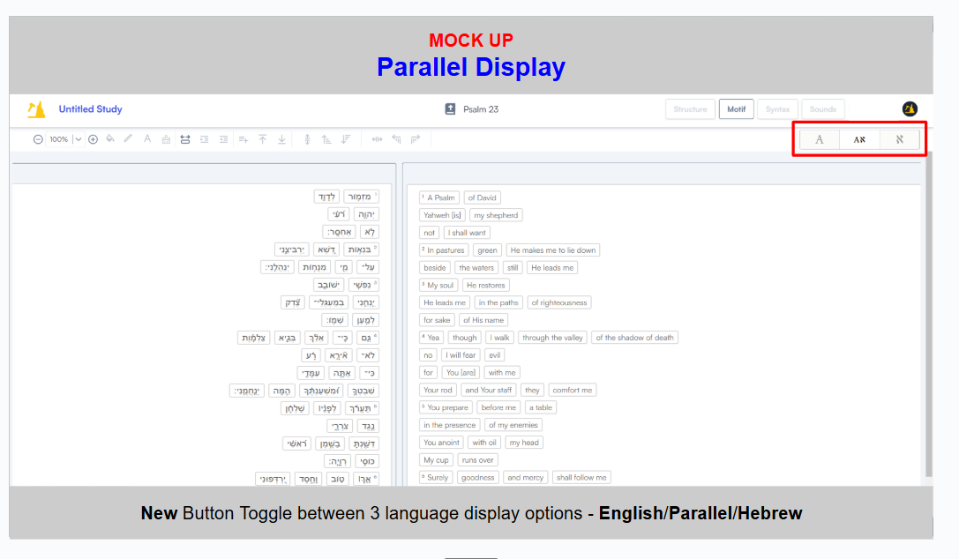The image size is (959, 559).
Task: Switch to Hebrew-only display mode
Action: 899,139
